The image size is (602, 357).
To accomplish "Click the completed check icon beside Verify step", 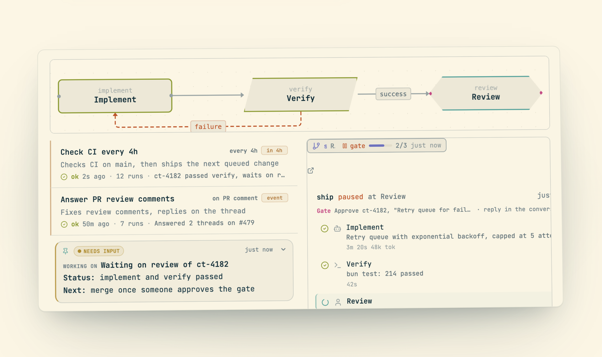I will click(x=325, y=265).
